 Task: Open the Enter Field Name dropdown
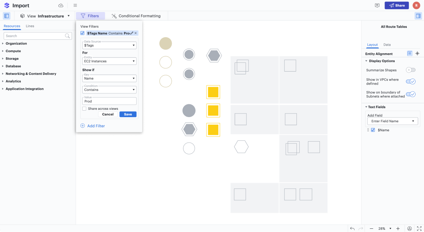(x=393, y=121)
